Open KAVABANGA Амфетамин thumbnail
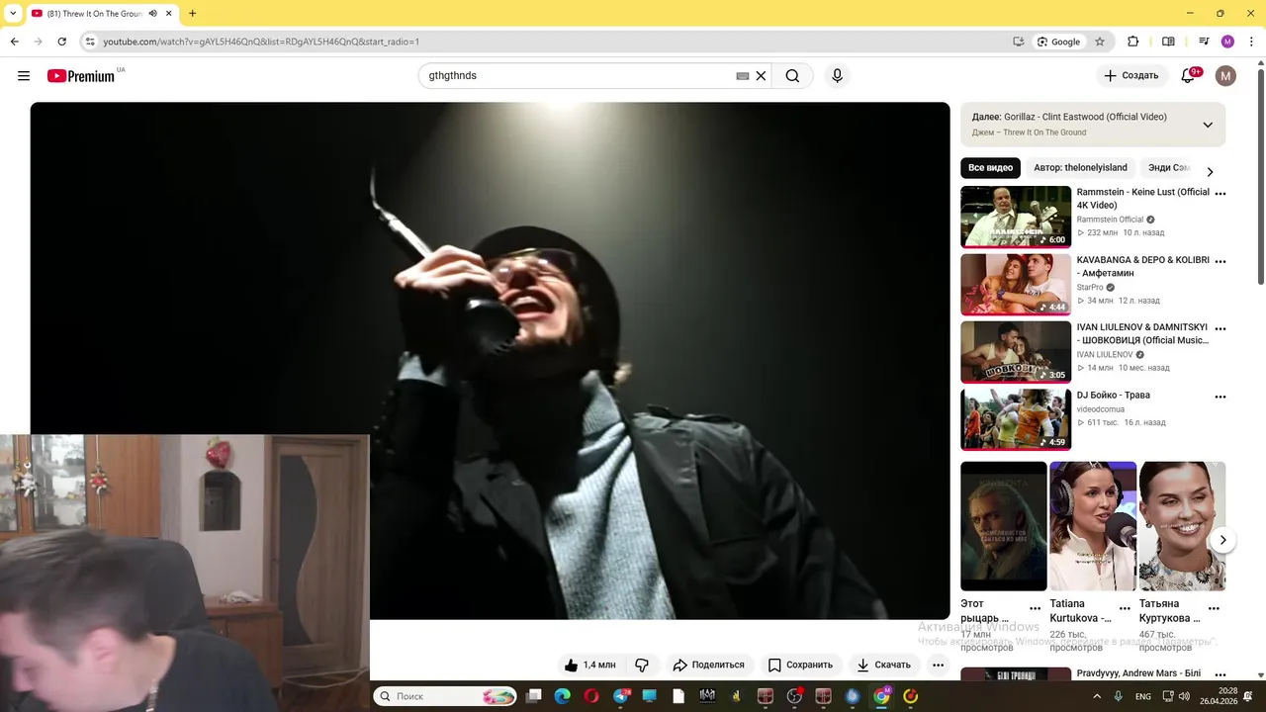Screen dimensions: 1266x712 pos(1016,285)
